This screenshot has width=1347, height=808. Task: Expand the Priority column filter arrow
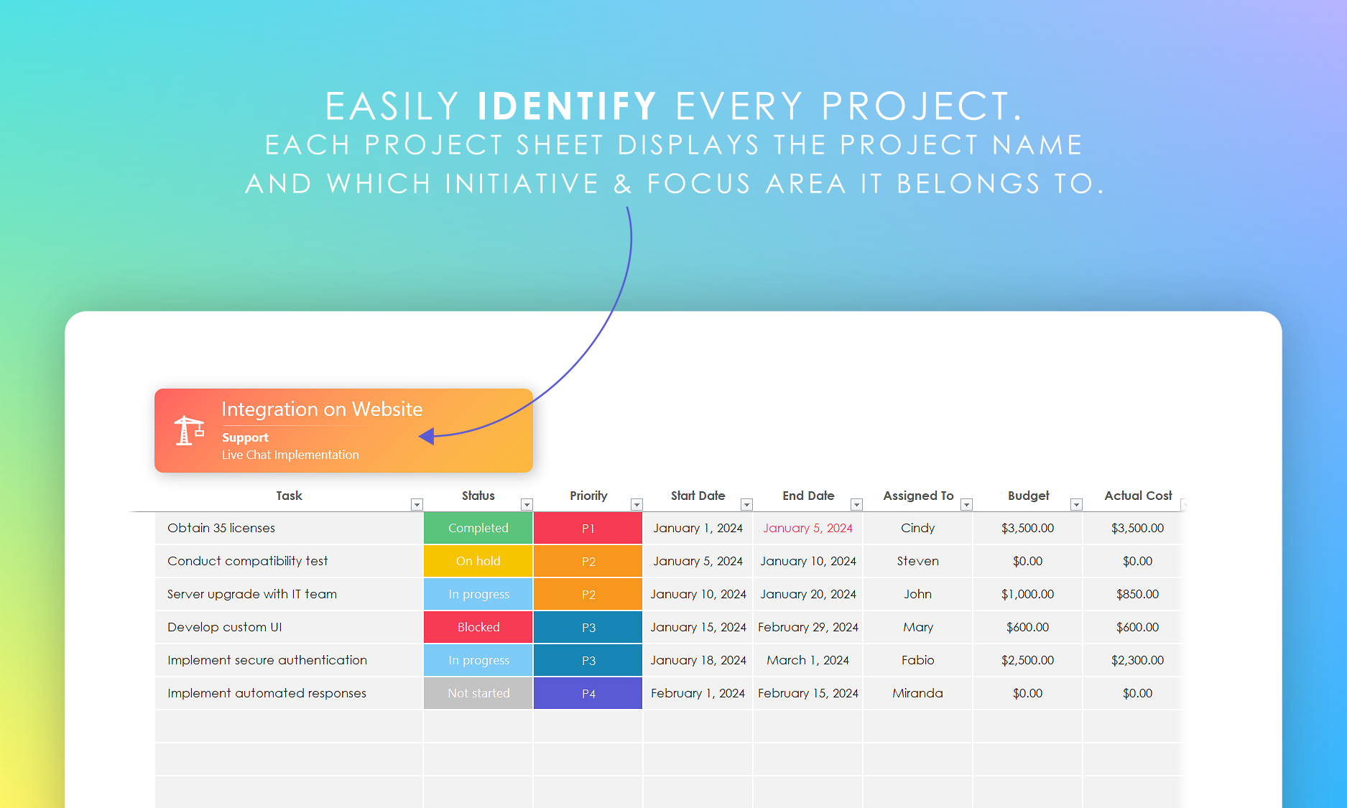[x=637, y=505]
